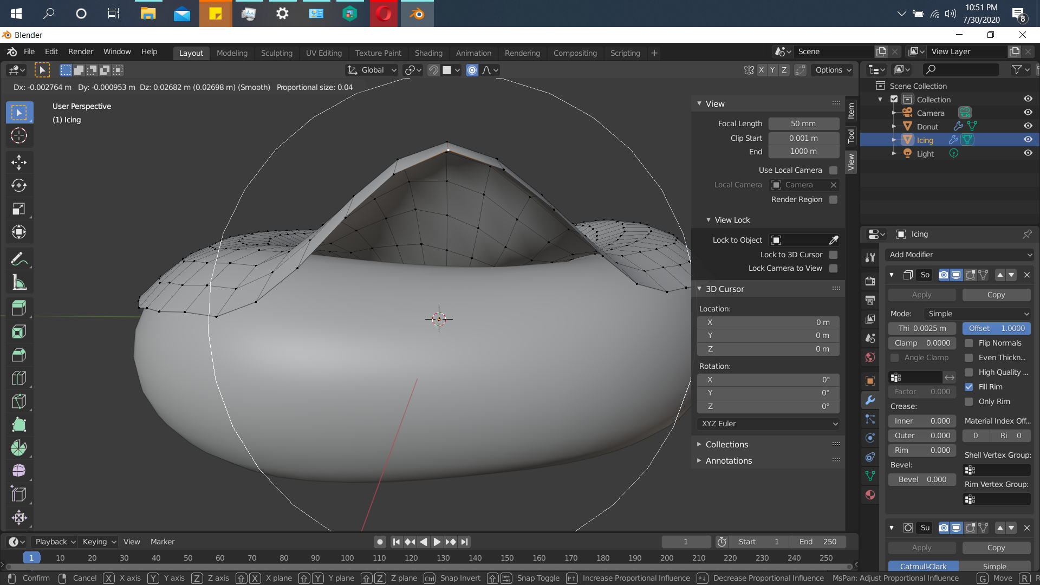Expand the Annotations panel
Viewport: 1040px width, 585px height.
pyautogui.click(x=729, y=460)
